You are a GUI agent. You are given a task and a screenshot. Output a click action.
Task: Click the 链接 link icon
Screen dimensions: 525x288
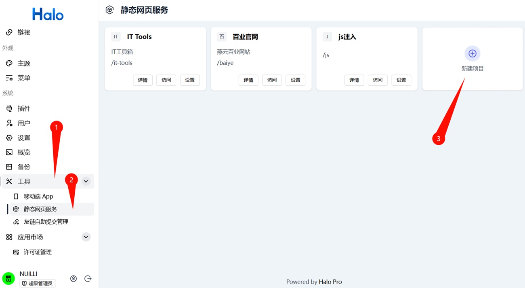pyautogui.click(x=9, y=32)
